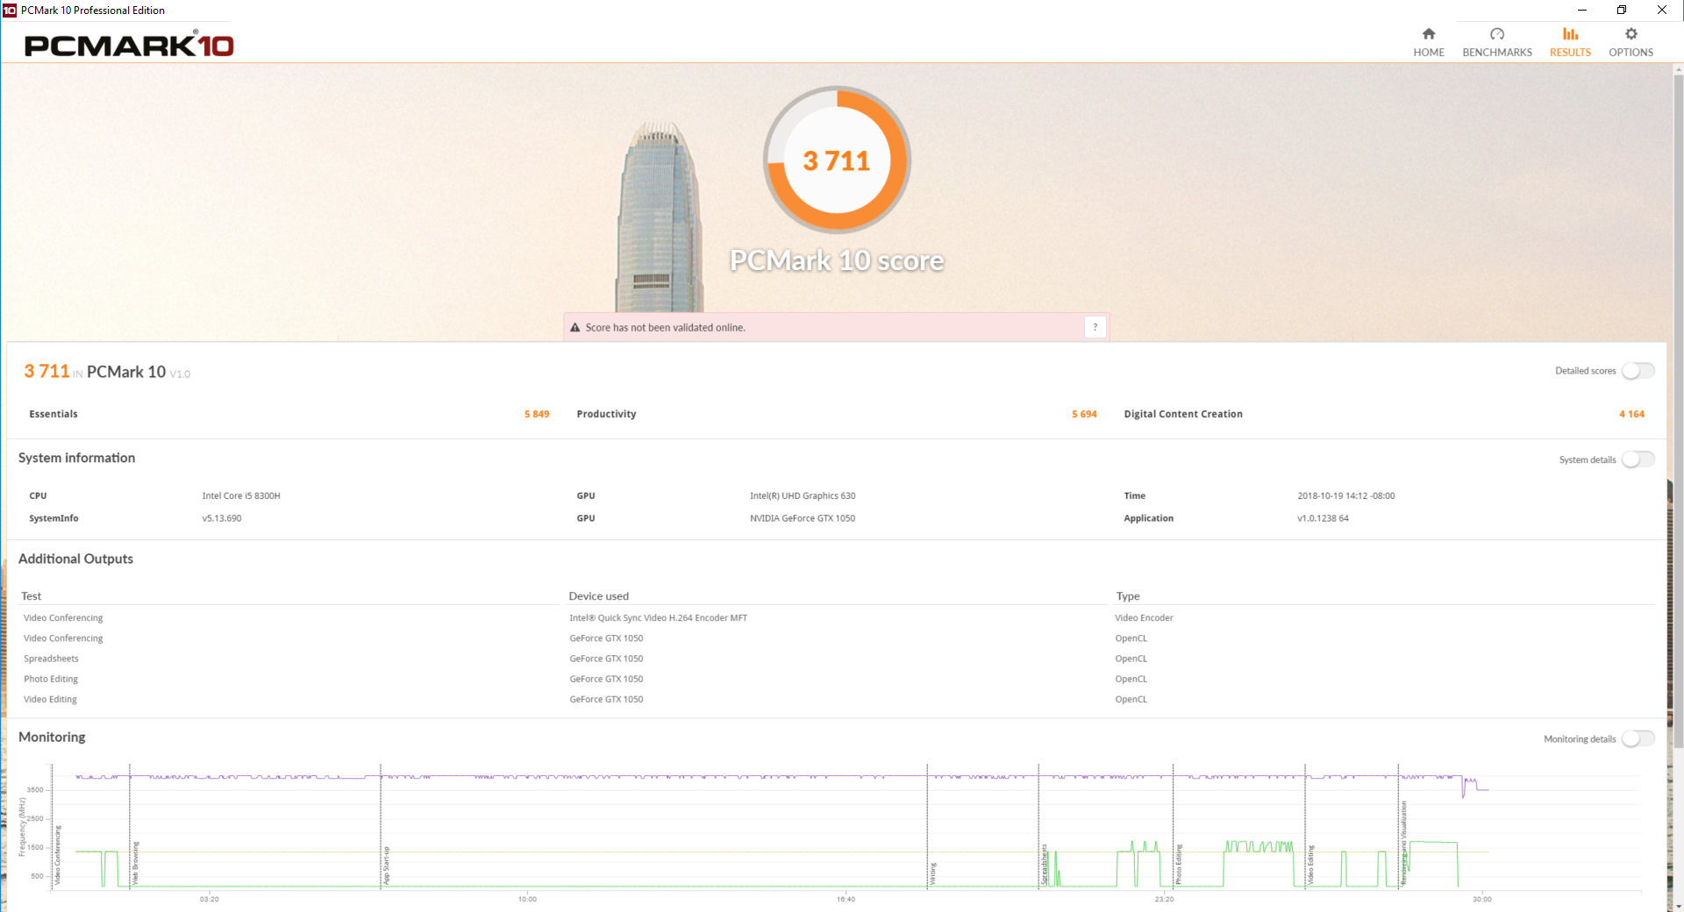
Task: Select the Digital Content Creation score 4 164
Action: click(1631, 414)
